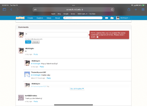The width and height of the screenshot is (147, 110).
Task: Click the comment text box containing Hi
Action: [x=56, y=35]
